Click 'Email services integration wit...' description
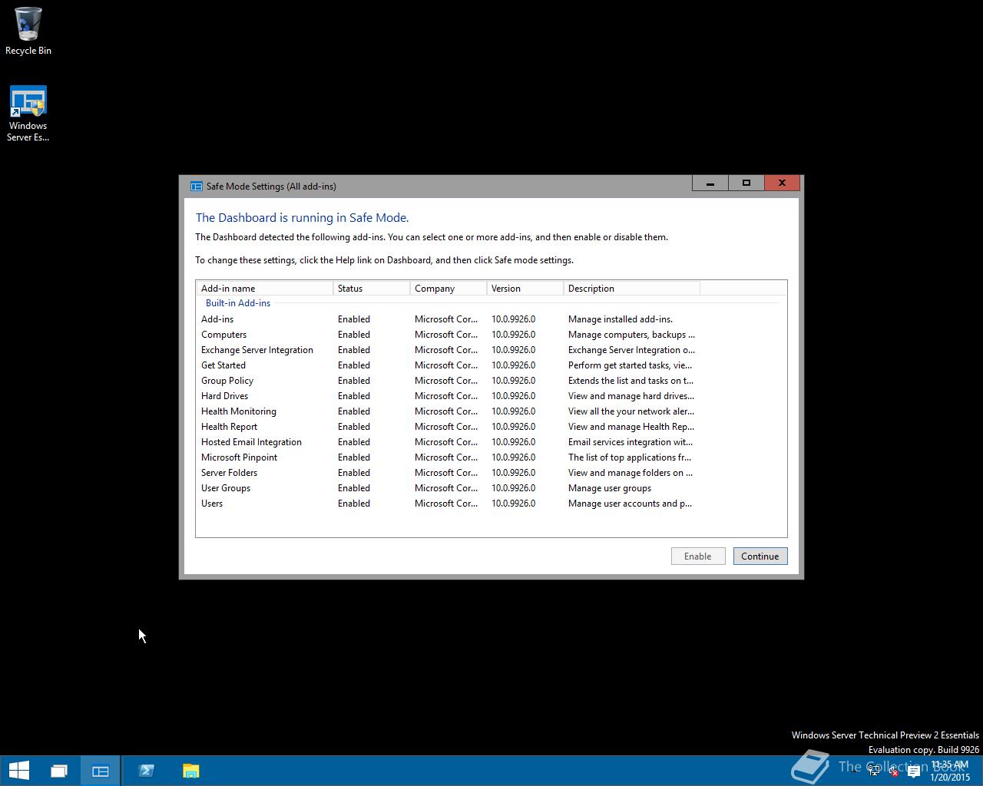The height and width of the screenshot is (786, 983). [x=631, y=442]
